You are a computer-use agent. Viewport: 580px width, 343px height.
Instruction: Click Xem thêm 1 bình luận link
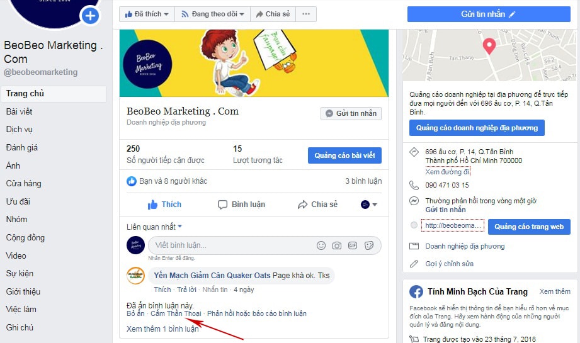pyautogui.click(x=162, y=329)
